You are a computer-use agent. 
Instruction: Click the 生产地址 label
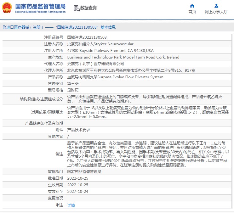click(55, 57)
